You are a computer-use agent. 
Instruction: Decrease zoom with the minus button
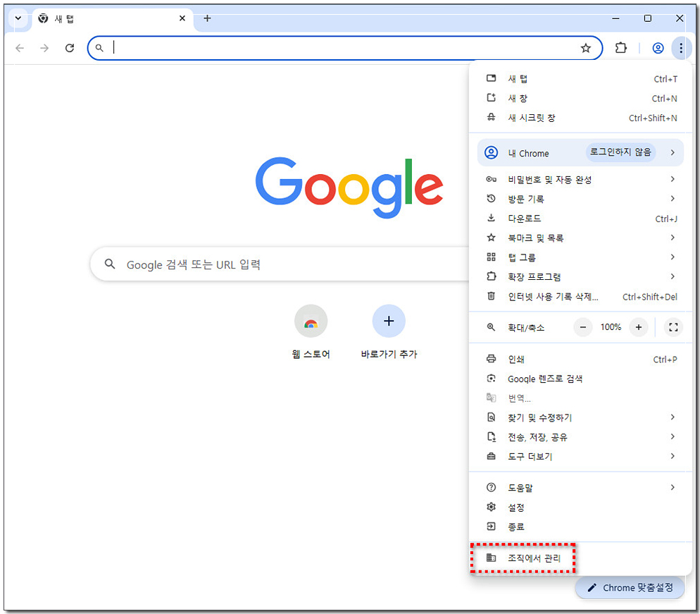[583, 327]
